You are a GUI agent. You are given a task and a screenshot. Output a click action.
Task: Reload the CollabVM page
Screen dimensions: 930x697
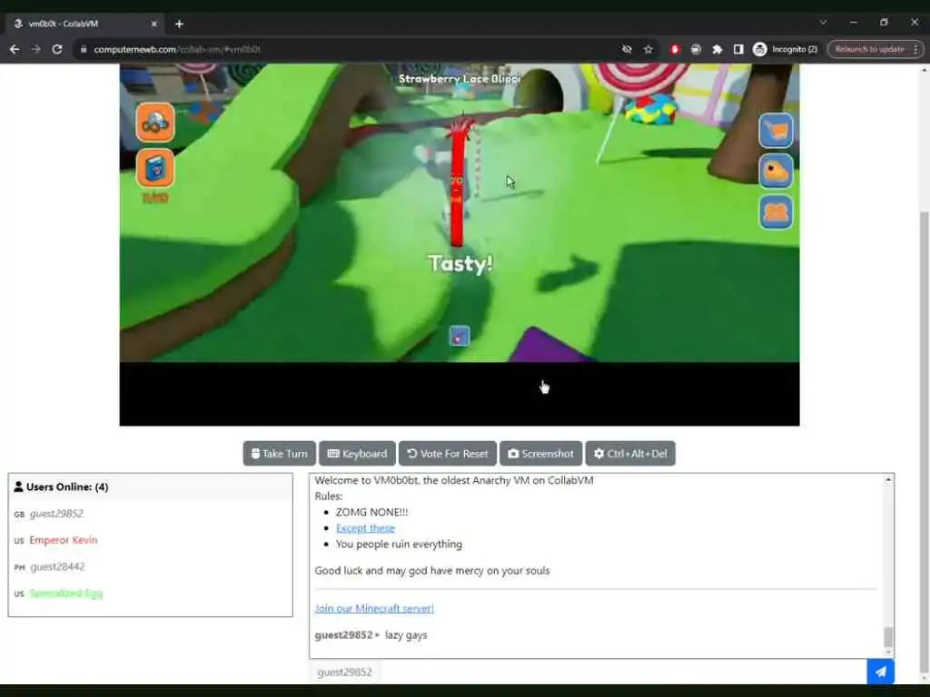click(x=57, y=49)
